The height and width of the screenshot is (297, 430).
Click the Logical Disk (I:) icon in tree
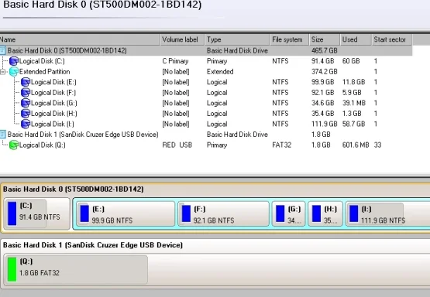point(26,124)
